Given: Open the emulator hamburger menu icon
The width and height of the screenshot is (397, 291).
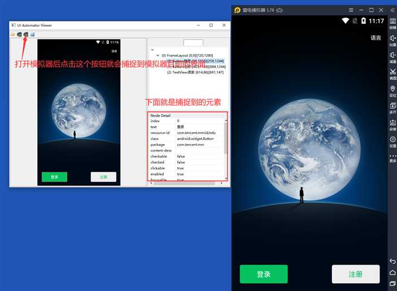Looking at the screenshot, I should [351, 10].
